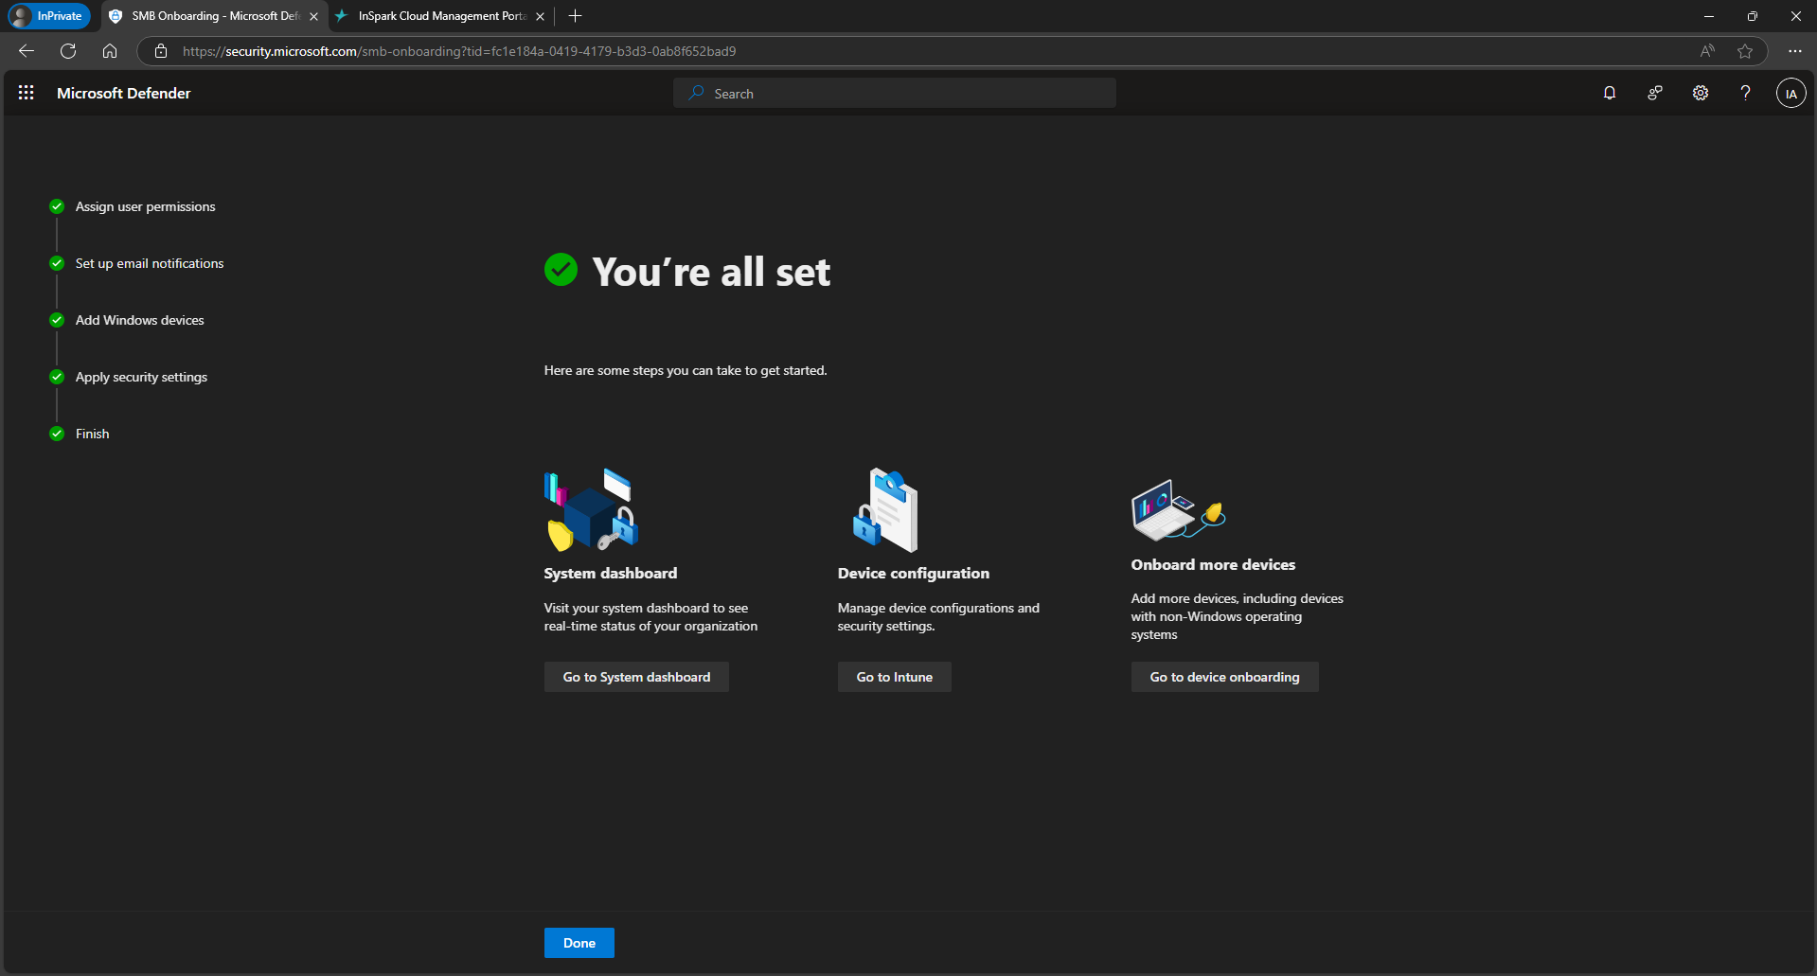Click the Microsoft Defender title
The image size is (1817, 976).
tap(124, 93)
